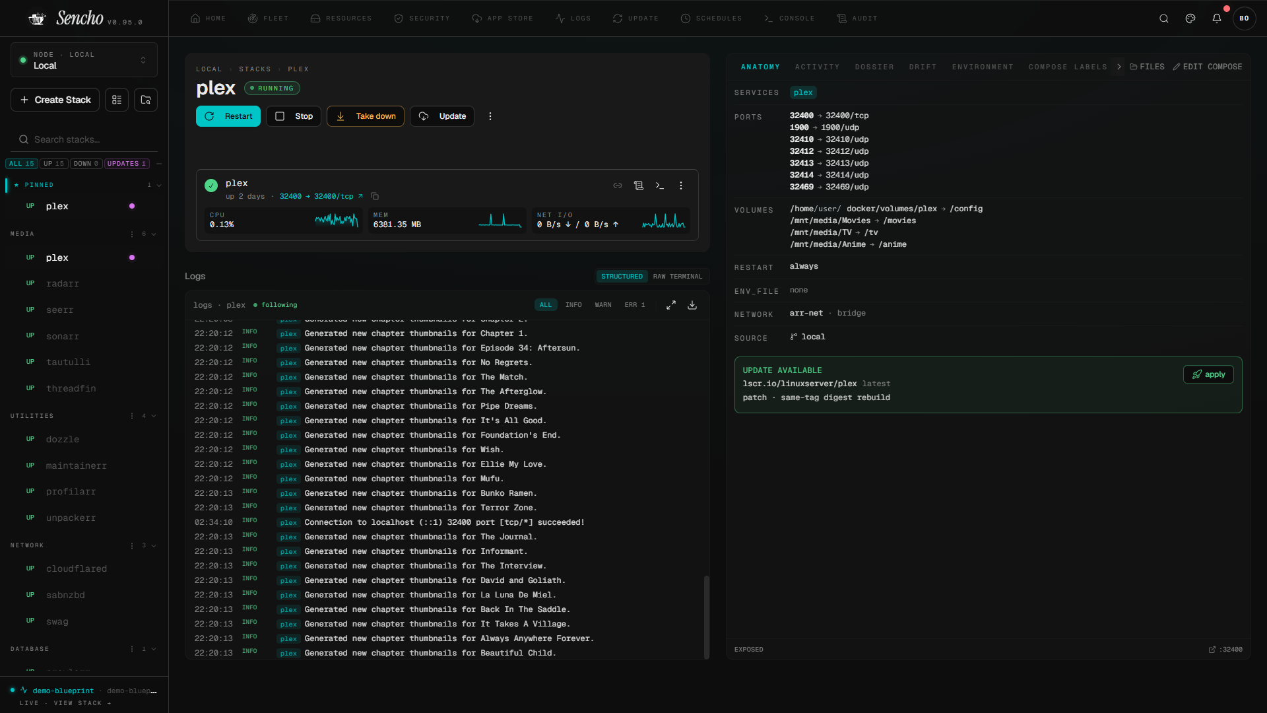Collapse the Database group chevron

(154, 649)
